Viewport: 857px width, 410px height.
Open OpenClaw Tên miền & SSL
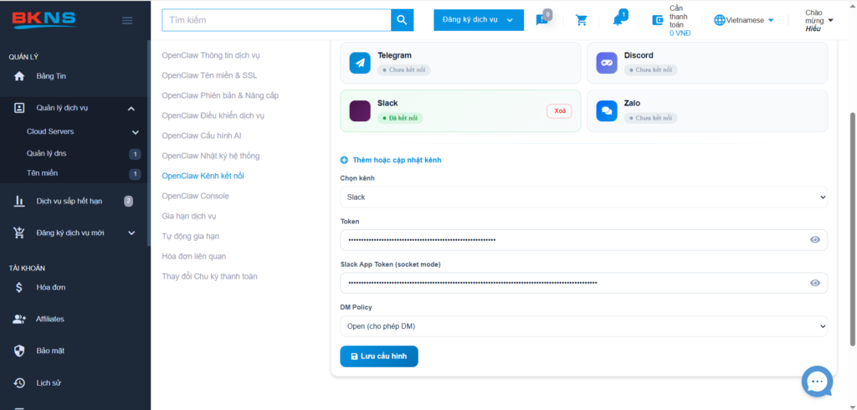pos(209,75)
